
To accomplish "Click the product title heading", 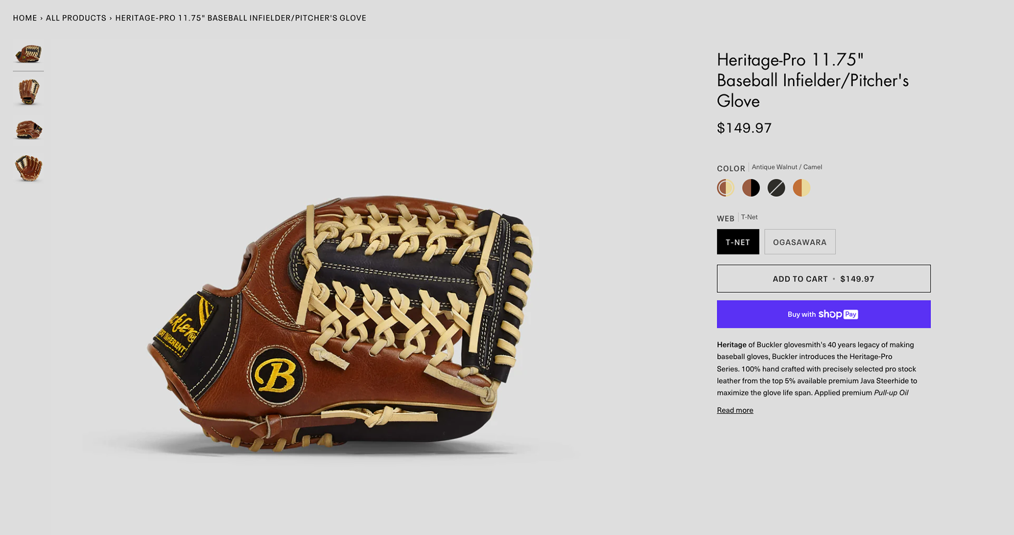I will coord(813,80).
